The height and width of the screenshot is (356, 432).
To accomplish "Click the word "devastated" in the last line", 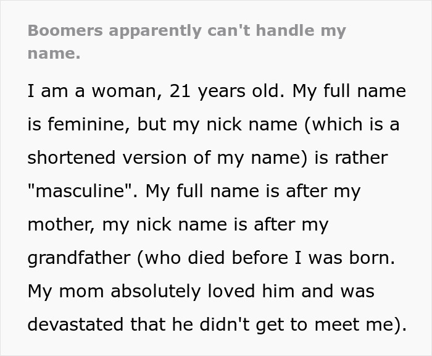I will 75,324.
